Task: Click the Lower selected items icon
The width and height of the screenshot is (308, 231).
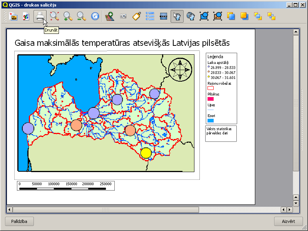Action: 244,16
